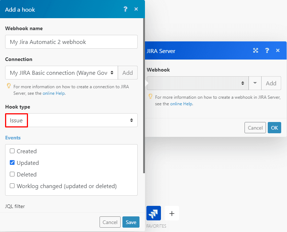Click the Webhook name input field
This screenshot has height=232, width=287.
coord(71,42)
